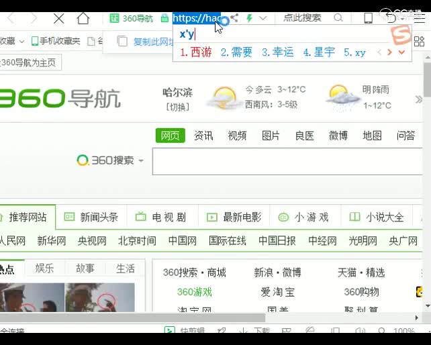This screenshot has width=431, height=345.
Task: Stop page loading with the X button
Action: point(58,19)
